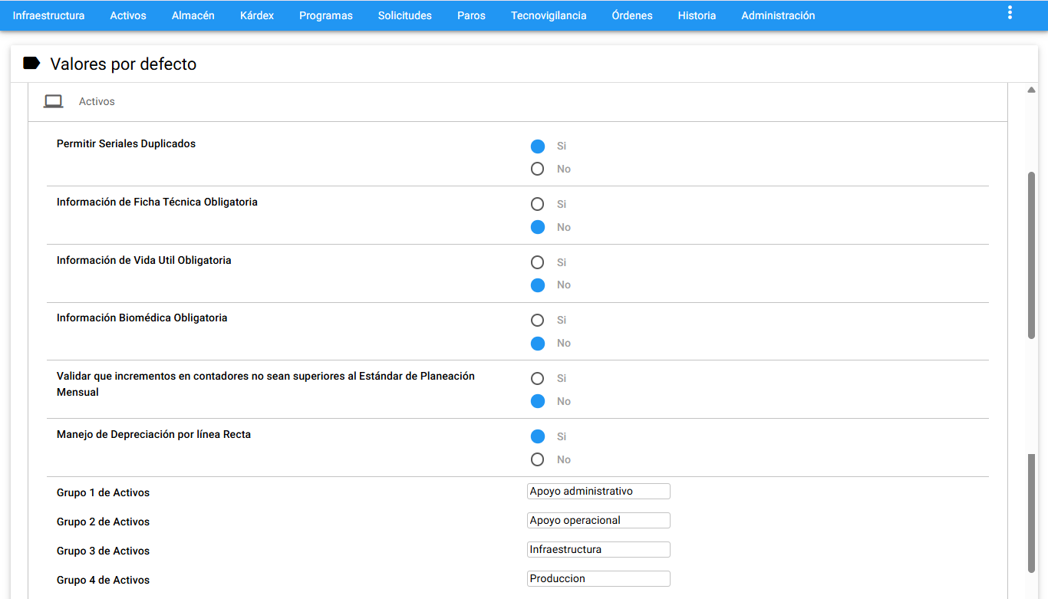Open the Historia menu
The height and width of the screenshot is (599, 1048).
[x=697, y=15]
